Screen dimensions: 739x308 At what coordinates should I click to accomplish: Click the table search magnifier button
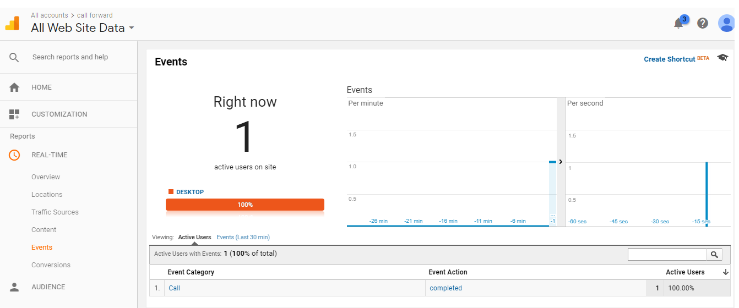[x=714, y=254]
